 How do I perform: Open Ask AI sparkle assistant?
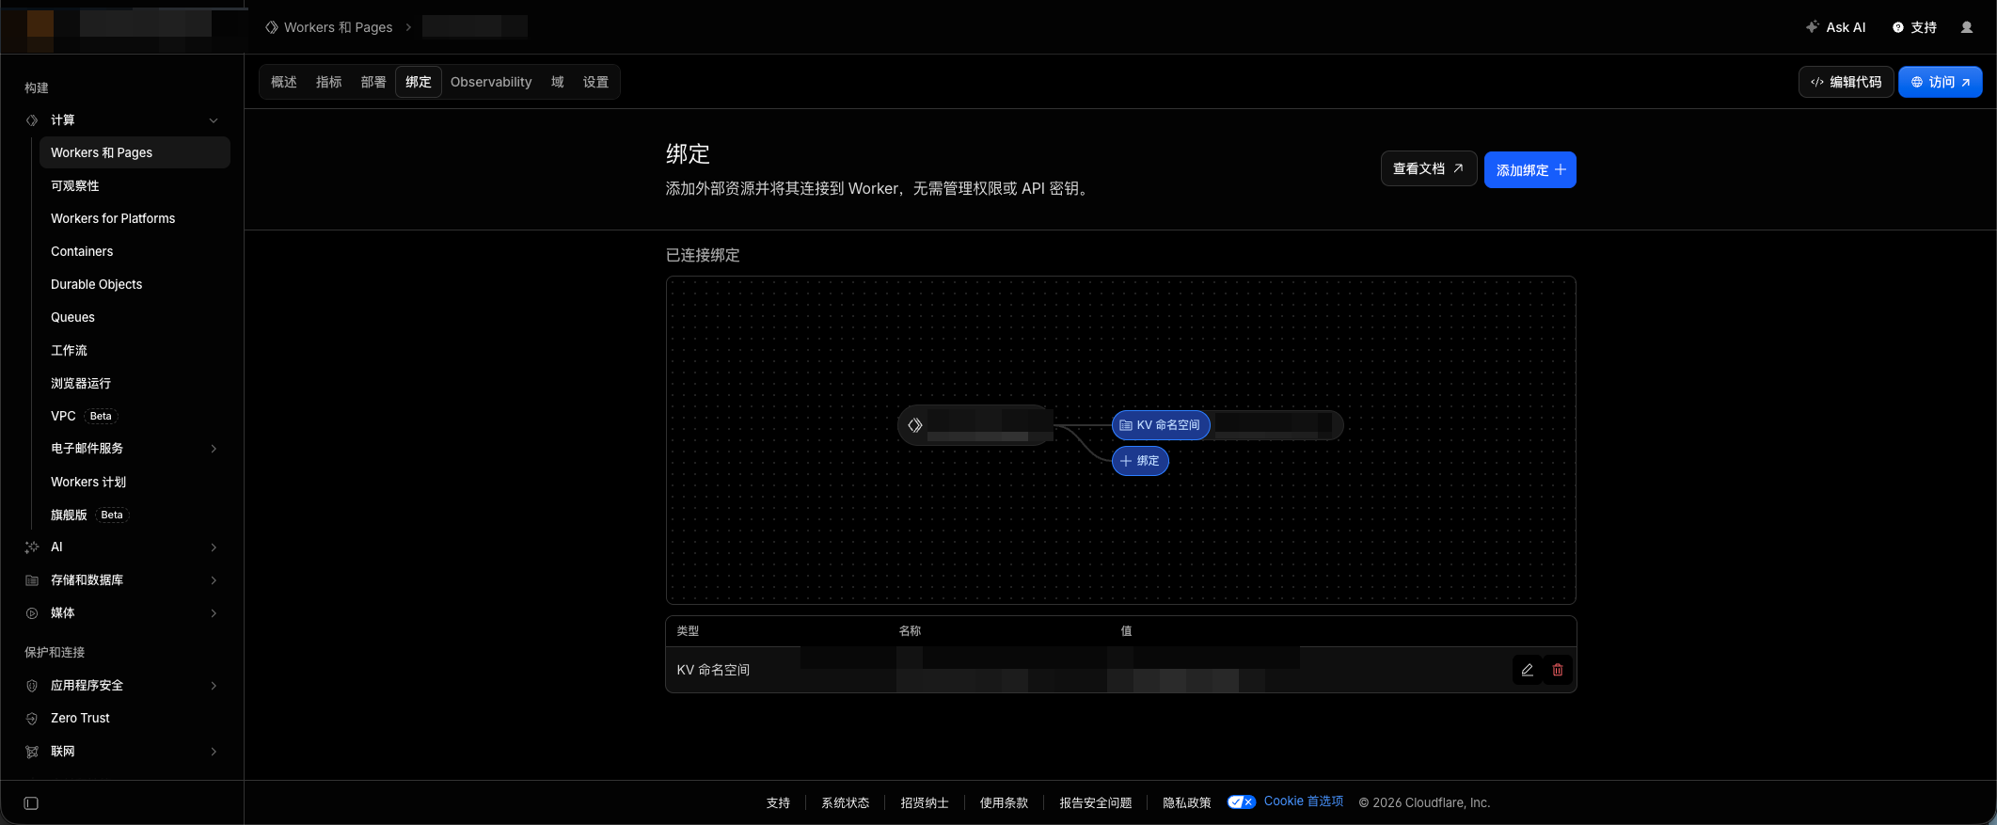[x=1835, y=27]
